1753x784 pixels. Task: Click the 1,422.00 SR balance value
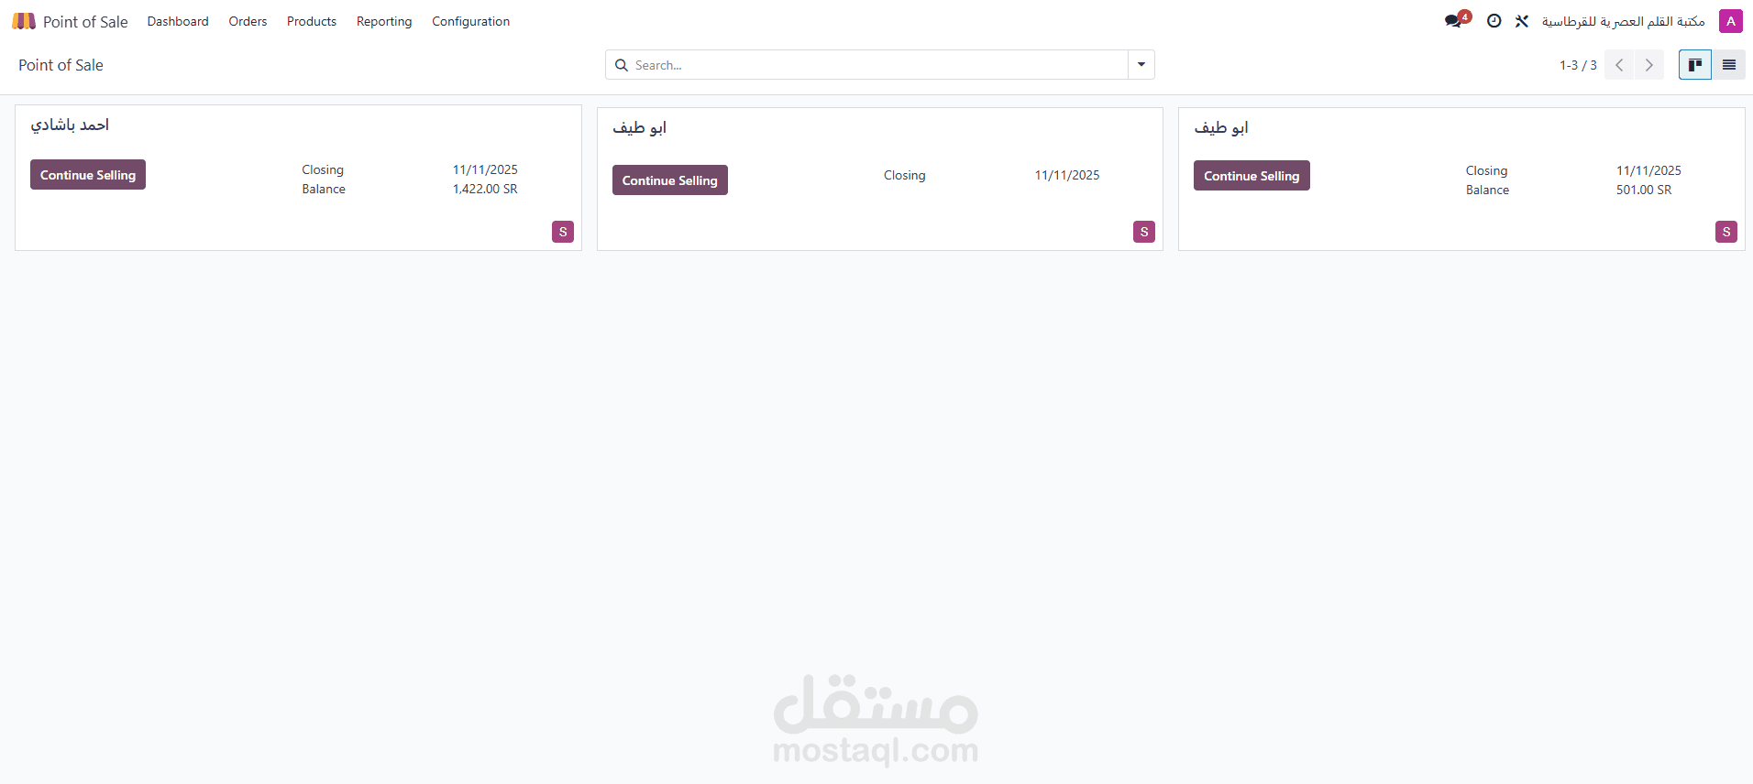(x=485, y=189)
